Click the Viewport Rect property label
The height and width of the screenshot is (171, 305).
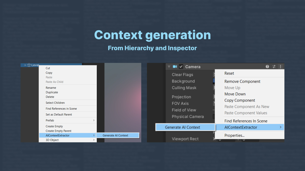tap(185, 139)
